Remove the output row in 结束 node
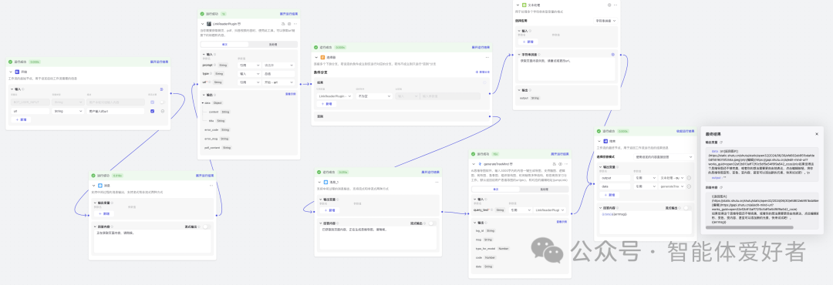 [x=689, y=178]
